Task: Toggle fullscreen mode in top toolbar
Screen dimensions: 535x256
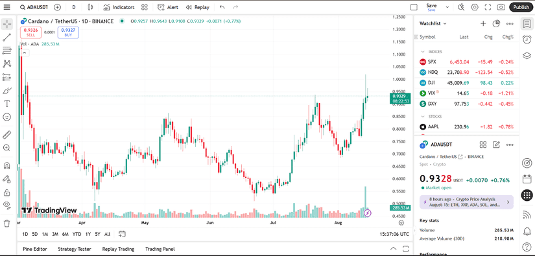Action: pyautogui.click(x=488, y=7)
